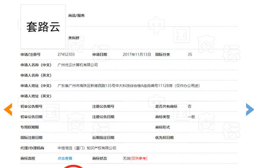
Task: Click the 商品/服务 heading
Action: pos(77,16)
